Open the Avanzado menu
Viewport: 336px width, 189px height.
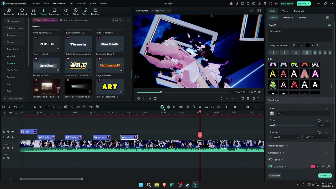point(81,4)
